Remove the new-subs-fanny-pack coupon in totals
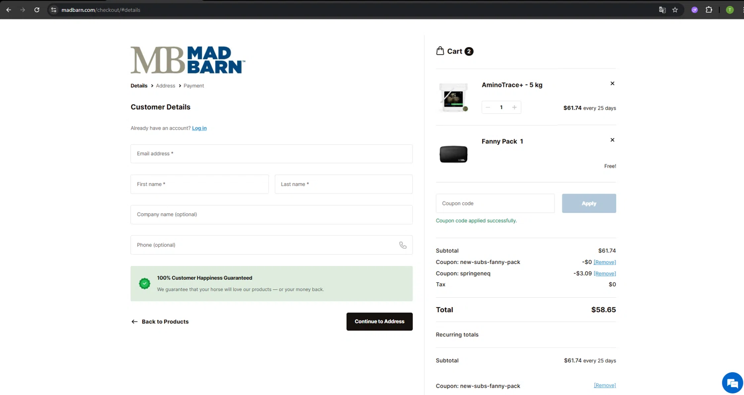 [x=605, y=262]
